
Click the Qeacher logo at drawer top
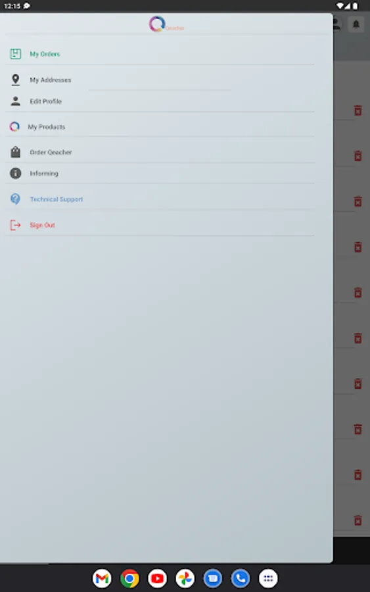point(166,24)
